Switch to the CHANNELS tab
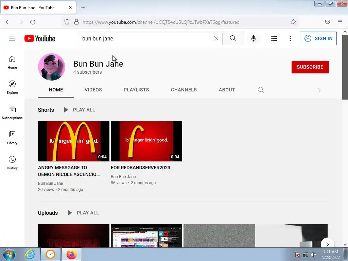 click(x=184, y=90)
